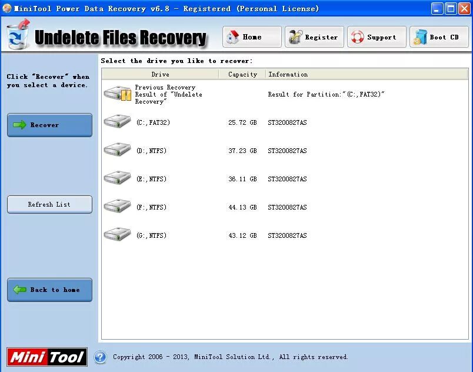Screen dimensions: 473x372
Task: Open Support from the top toolbar
Action: coord(377,37)
